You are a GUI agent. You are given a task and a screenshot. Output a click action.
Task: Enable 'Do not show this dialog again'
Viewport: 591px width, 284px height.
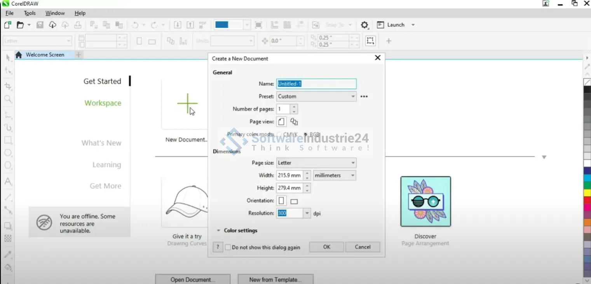(x=228, y=247)
